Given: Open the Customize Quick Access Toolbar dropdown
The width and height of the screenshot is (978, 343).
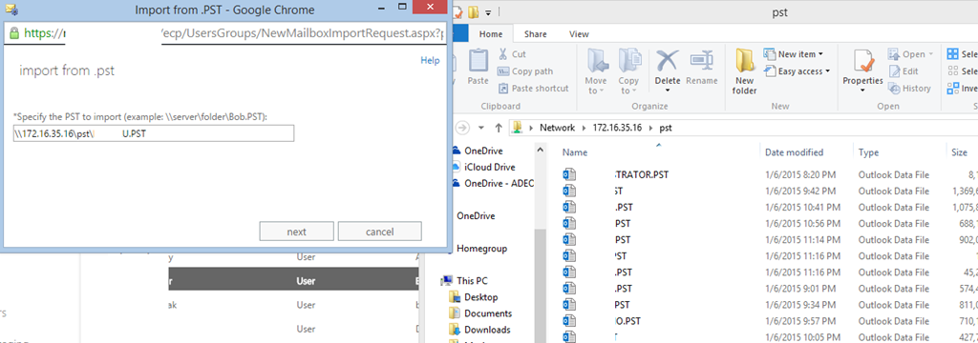Looking at the screenshot, I should (x=489, y=13).
